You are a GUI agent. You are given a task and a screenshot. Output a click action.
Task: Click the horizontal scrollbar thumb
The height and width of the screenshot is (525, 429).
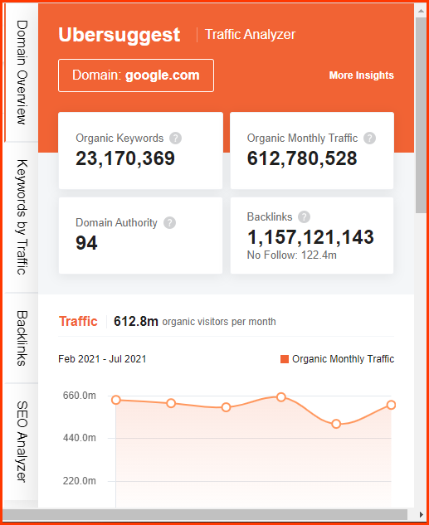(x=205, y=514)
